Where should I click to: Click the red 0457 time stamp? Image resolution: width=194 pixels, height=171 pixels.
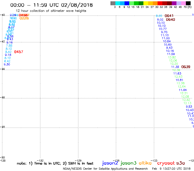pyautogui.click(x=19, y=52)
